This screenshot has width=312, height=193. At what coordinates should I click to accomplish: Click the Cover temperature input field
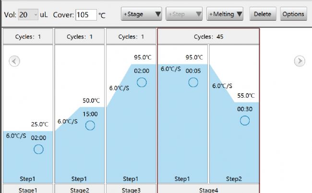pyautogui.click(x=85, y=14)
